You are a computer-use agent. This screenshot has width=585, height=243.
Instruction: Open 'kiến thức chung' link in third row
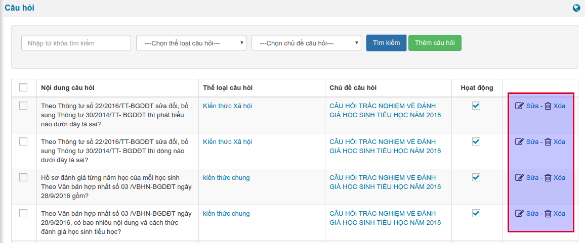click(x=226, y=178)
